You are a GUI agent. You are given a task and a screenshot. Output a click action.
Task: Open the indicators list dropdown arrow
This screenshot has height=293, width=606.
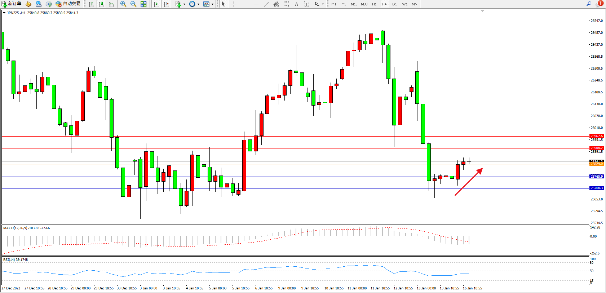184,4
